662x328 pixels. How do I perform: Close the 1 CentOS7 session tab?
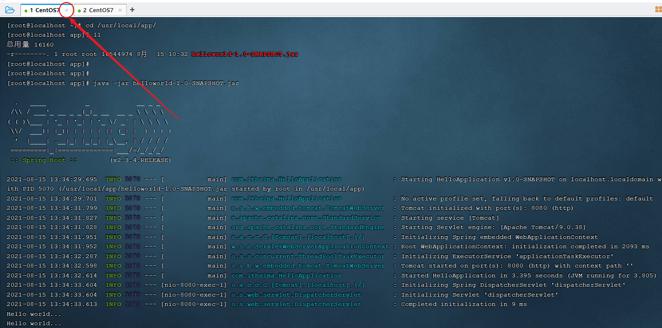[67, 10]
